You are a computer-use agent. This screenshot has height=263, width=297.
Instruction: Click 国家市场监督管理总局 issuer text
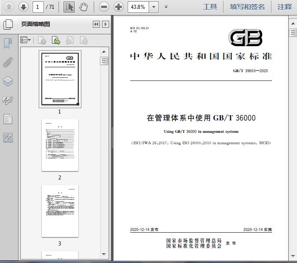194,241
